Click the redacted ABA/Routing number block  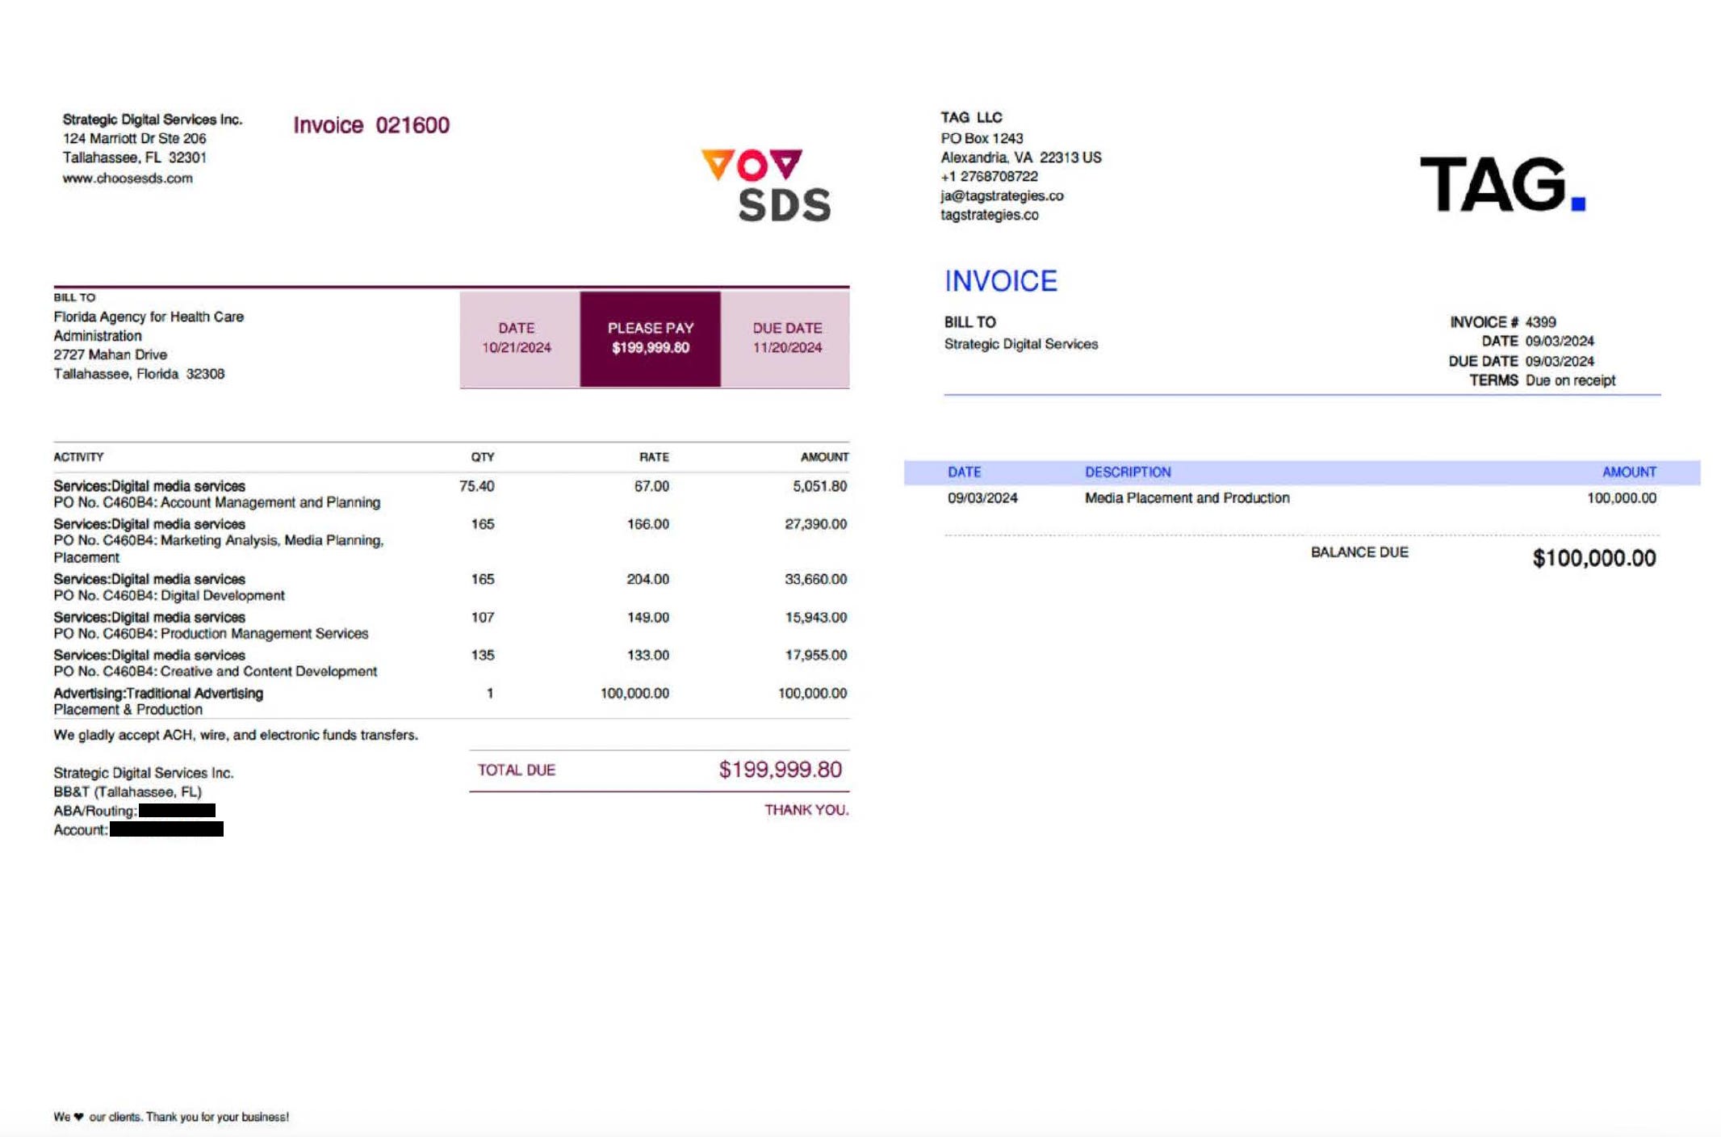tap(177, 811)
